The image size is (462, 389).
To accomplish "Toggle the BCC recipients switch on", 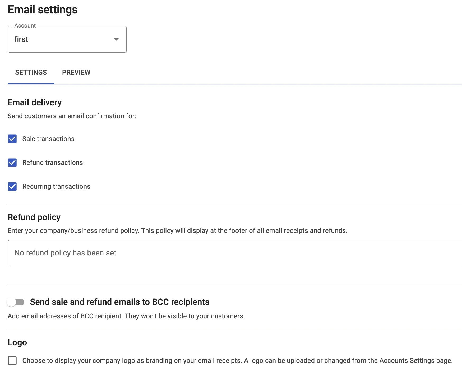I will [16, 302].
